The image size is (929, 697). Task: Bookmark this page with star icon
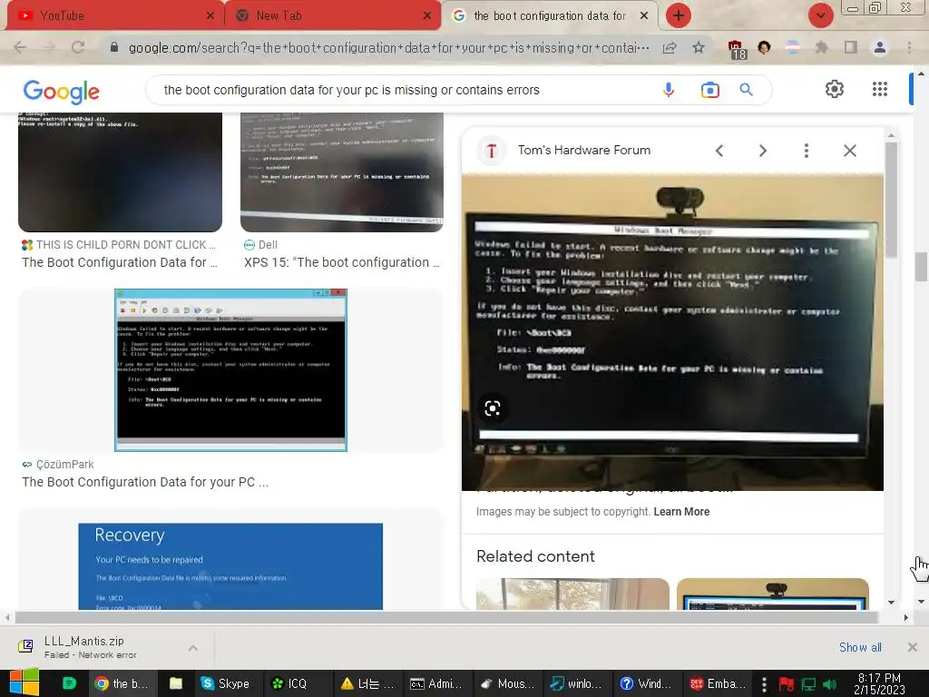tap(699, 47)
